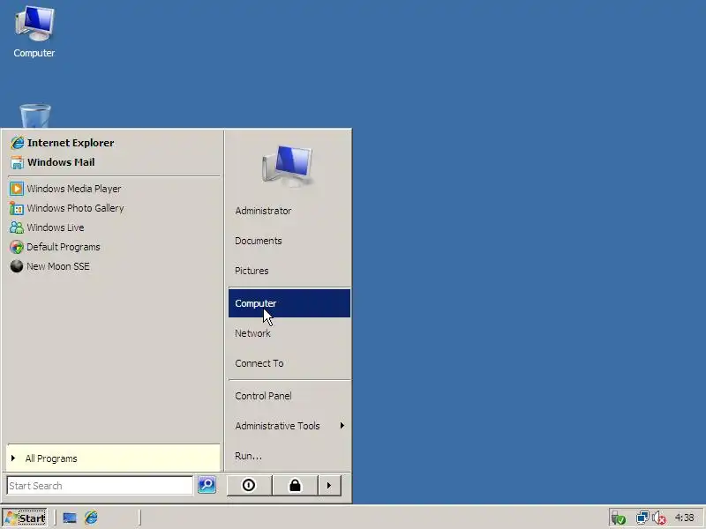Click the Internet Explorer 'e' icon
The width and height of the screenshot is (706, 529).
coord(17,143)
